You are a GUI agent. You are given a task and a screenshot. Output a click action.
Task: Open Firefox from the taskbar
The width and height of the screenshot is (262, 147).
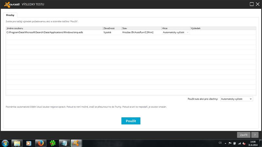click(x=41, y=143)
